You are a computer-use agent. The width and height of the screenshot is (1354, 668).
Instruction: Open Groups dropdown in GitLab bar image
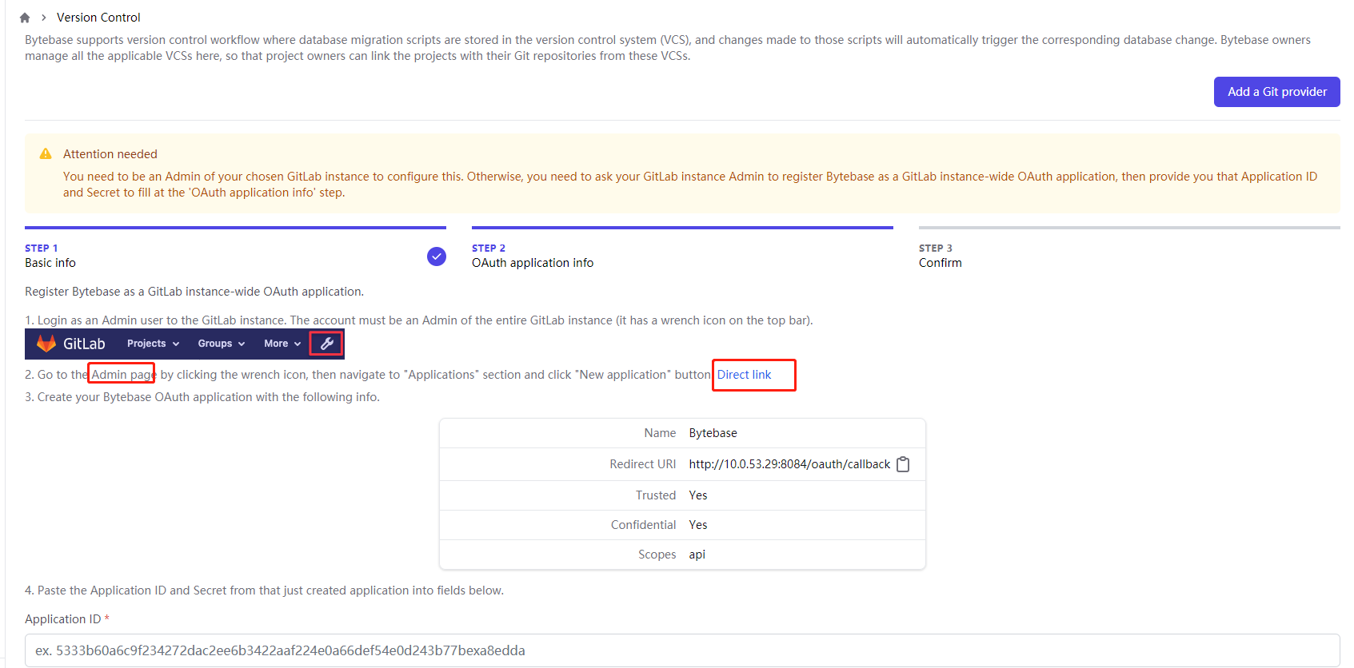click(x=222, y=344)
